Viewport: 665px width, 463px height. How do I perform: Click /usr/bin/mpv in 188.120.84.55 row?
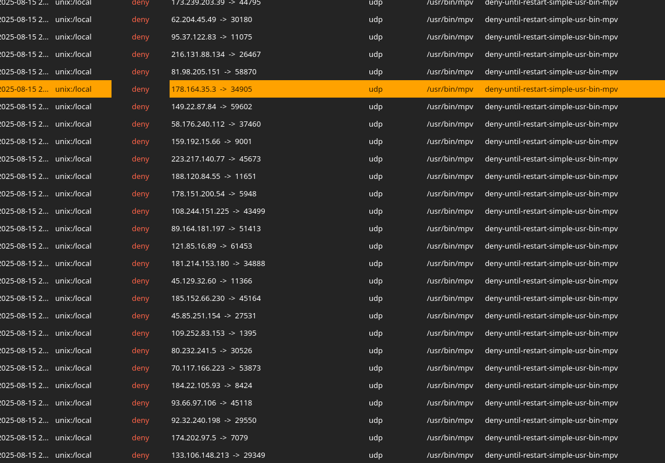click(x=450, y=176)
